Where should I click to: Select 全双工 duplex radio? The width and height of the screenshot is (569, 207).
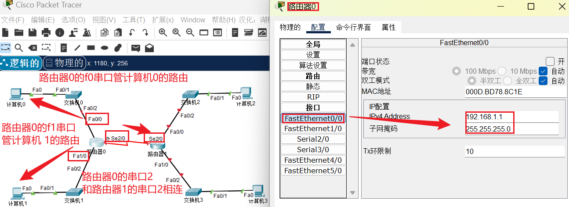[x=507, y=81]
